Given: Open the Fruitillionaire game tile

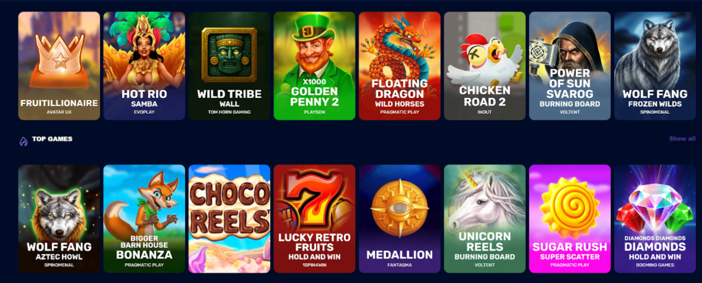Looking at the screenshot, I should (x=59, y=66).
